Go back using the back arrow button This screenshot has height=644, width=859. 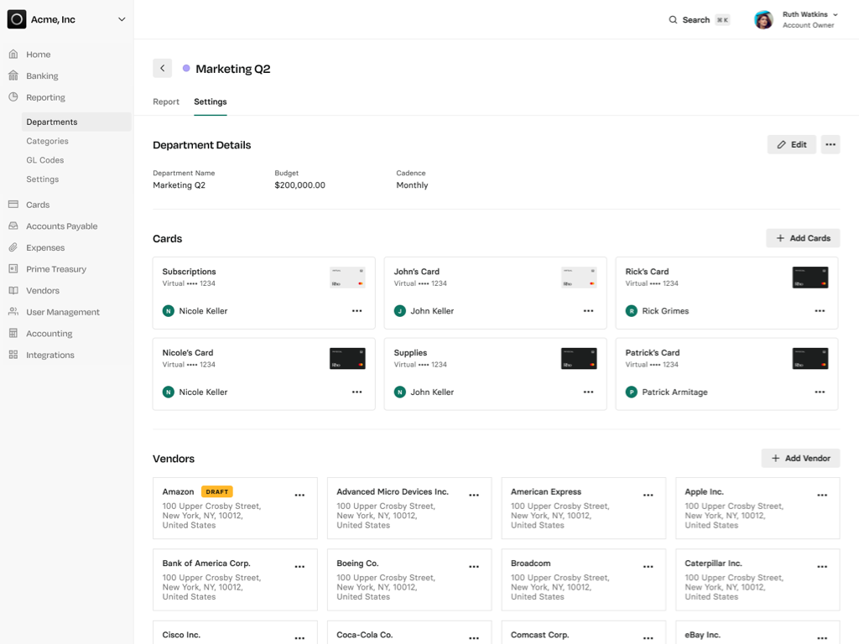[x=162, y=69]
